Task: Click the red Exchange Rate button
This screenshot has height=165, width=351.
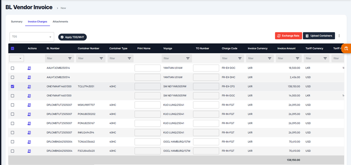Action: [288, 36]
